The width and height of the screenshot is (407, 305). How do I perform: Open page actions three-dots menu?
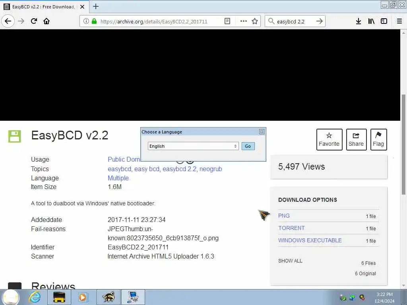[x=244, y=21]
